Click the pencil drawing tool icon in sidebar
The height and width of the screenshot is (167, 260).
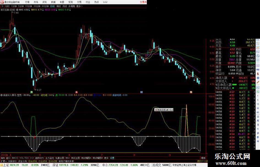click(x=258, y=82)
